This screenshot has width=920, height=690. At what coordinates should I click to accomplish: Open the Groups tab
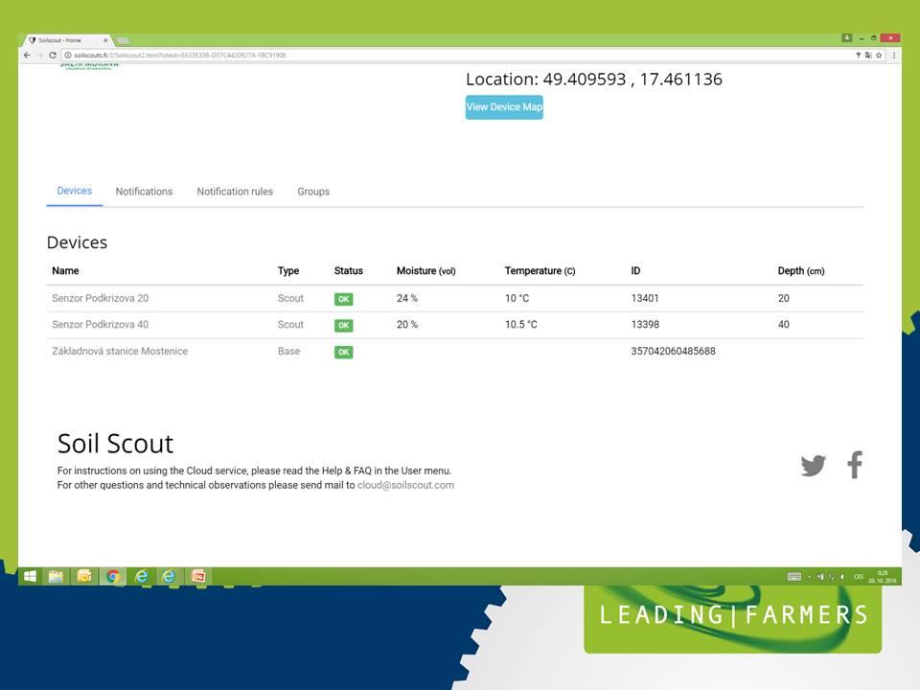tap(313, 192)
